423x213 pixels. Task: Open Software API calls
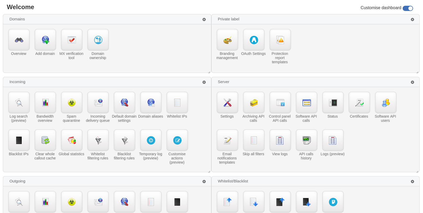click(306, 102)
